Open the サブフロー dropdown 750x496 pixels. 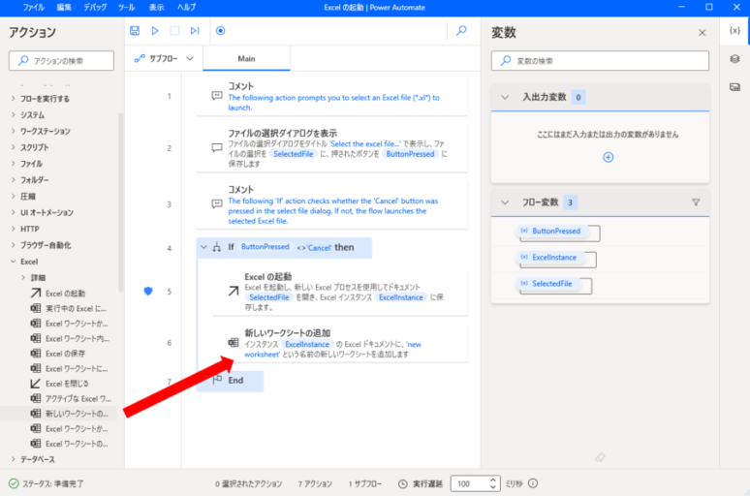(x=164, y=59)
